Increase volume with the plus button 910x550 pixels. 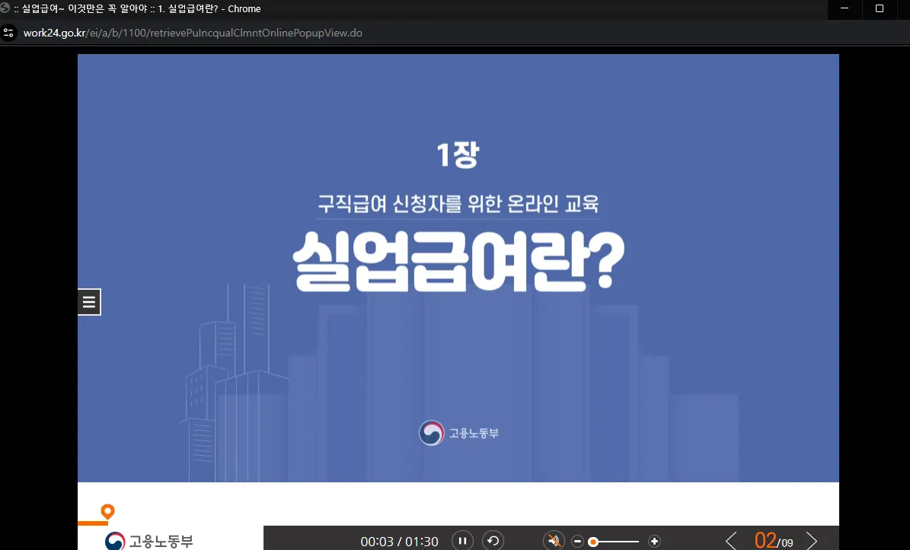(654, 542)
